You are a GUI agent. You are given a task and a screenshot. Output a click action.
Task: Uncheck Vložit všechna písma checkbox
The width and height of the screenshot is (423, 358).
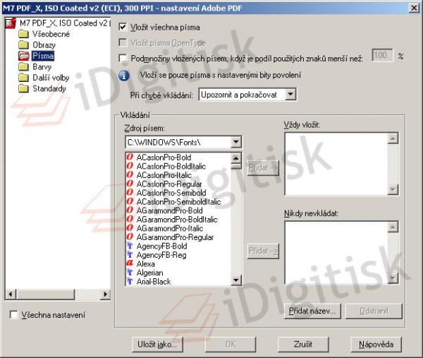(x=123, y=27)
